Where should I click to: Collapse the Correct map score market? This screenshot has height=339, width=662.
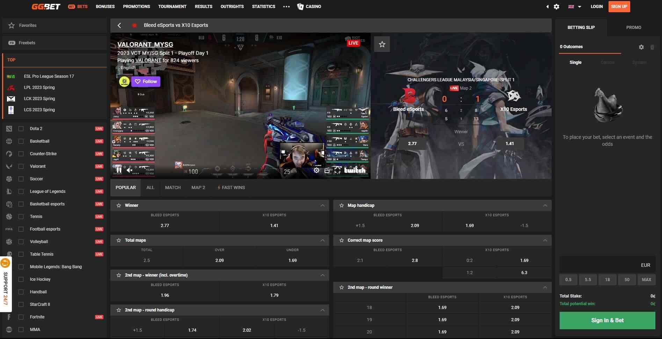(x=545, y=240)
